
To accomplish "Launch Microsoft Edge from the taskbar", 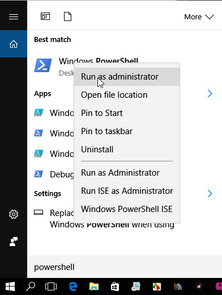I will coord(73,286).
